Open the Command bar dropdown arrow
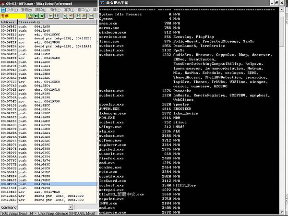Viewport: 288px width, 216px height. pos(71,207)
